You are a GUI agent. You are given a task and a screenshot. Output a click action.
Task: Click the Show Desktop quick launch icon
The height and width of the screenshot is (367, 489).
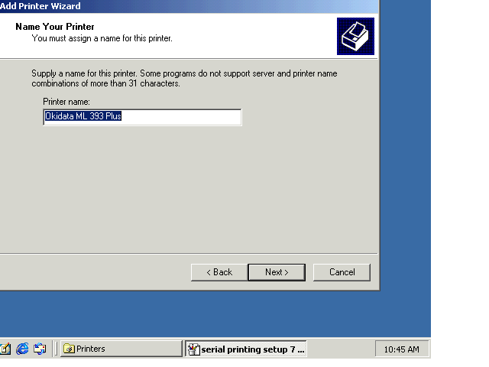point(5,349)
